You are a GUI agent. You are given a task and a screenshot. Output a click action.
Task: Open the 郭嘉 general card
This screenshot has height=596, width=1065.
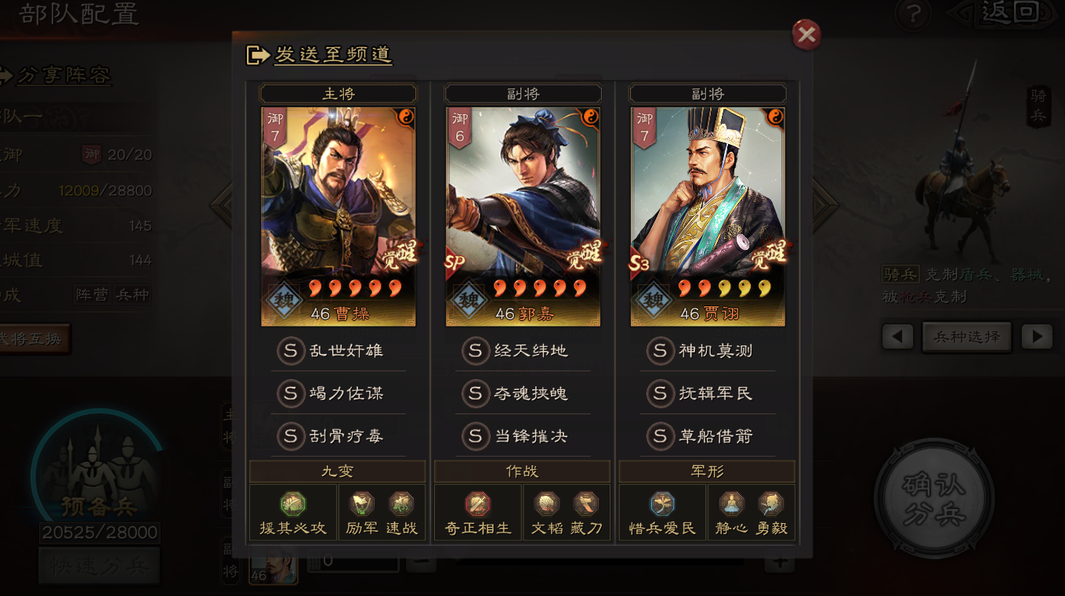coord(523,217)
